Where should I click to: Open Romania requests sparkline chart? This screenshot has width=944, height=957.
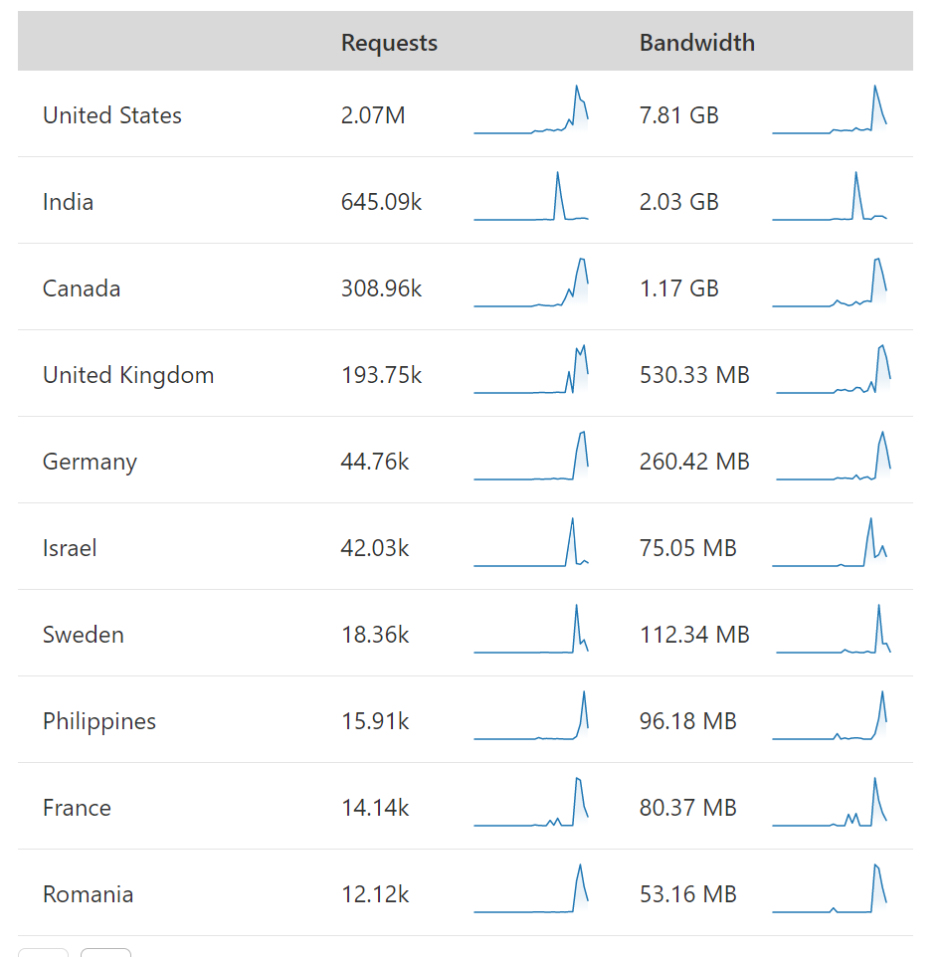531,889
